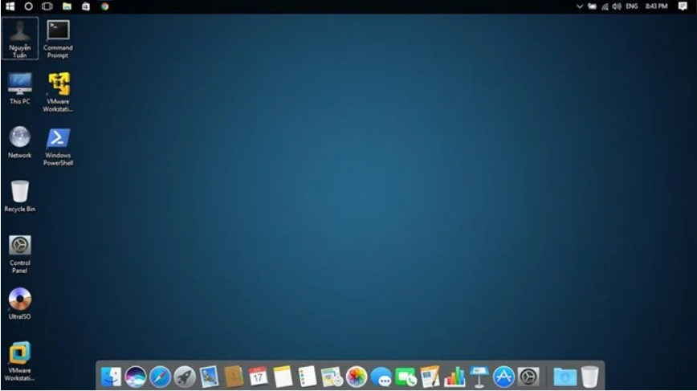Image resolution: width=697 pixels, height=391 pixels.
Task: Open Microsoft Store from the taskbar
Action: coord(86,6)
